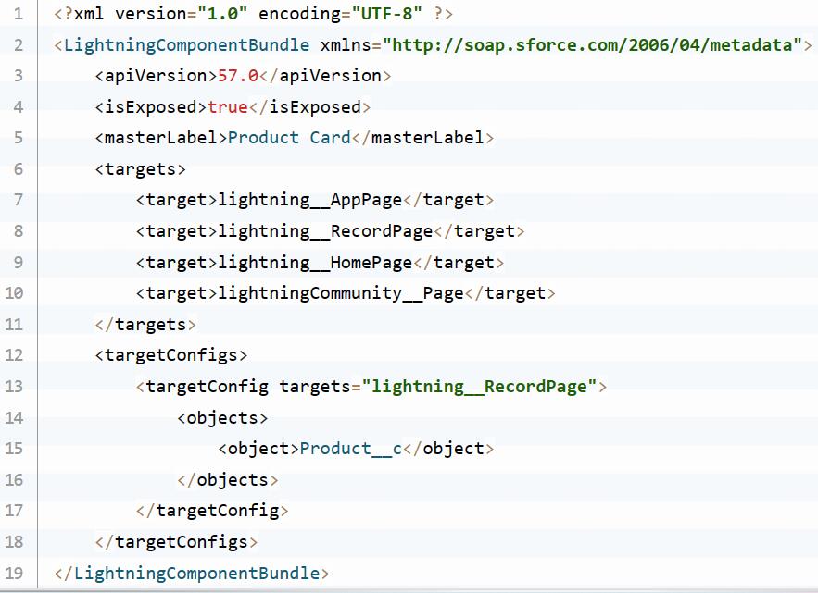The image size is (818, 593).
Task: Click the closing masterLabel tag
Action: (423, 138)
